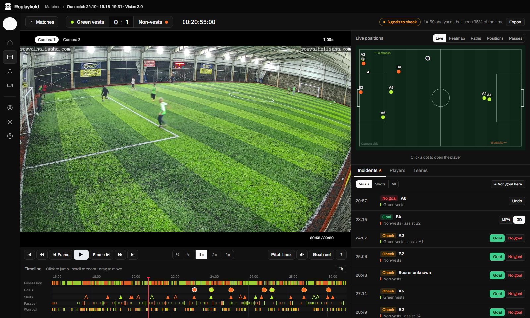Screen dimensions: 530x318
Task: Click Add goal here
Action: click(508, 184)
